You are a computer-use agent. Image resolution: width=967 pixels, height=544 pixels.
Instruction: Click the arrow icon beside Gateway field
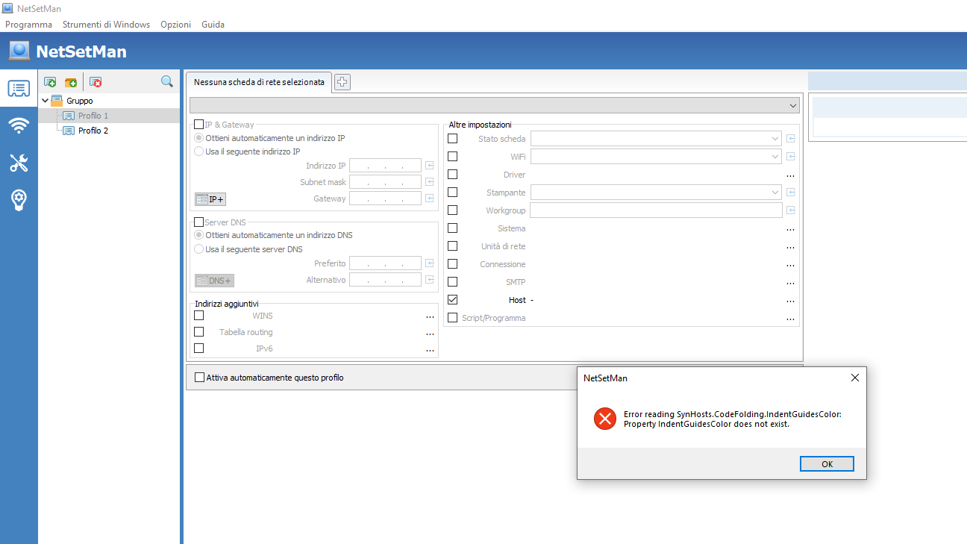[430, 198]
